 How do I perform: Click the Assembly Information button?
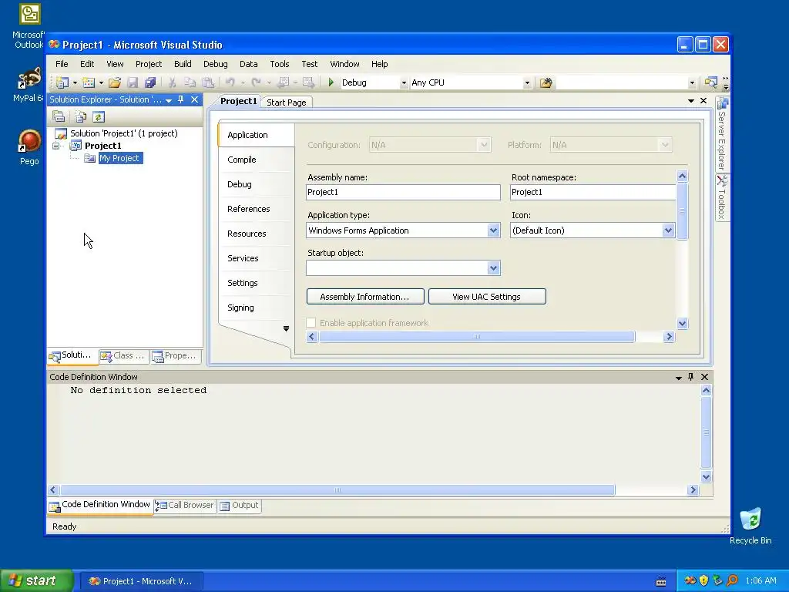coord(365,297)
